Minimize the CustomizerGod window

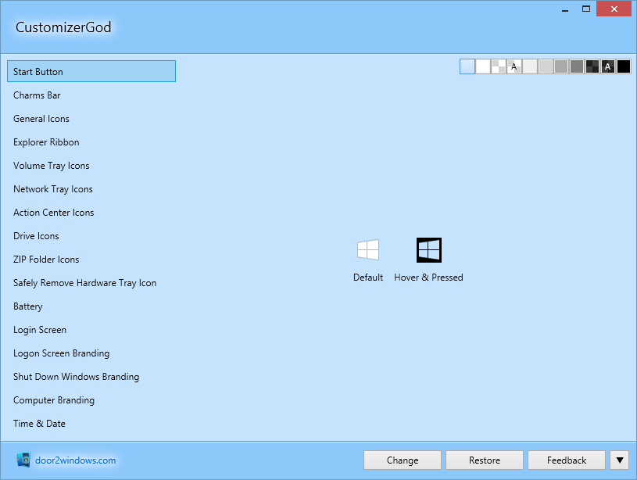click(x=564, y=9)
